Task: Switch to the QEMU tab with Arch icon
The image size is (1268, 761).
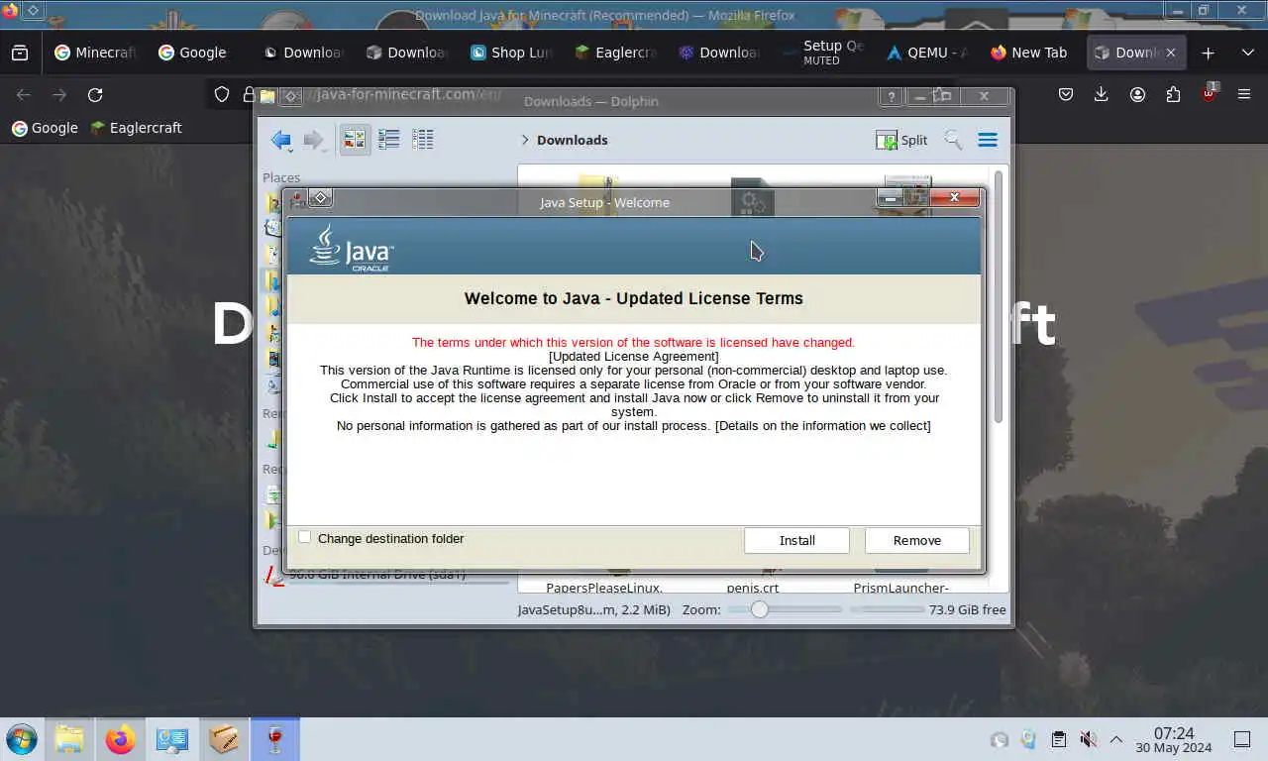Action: [927, 53]
